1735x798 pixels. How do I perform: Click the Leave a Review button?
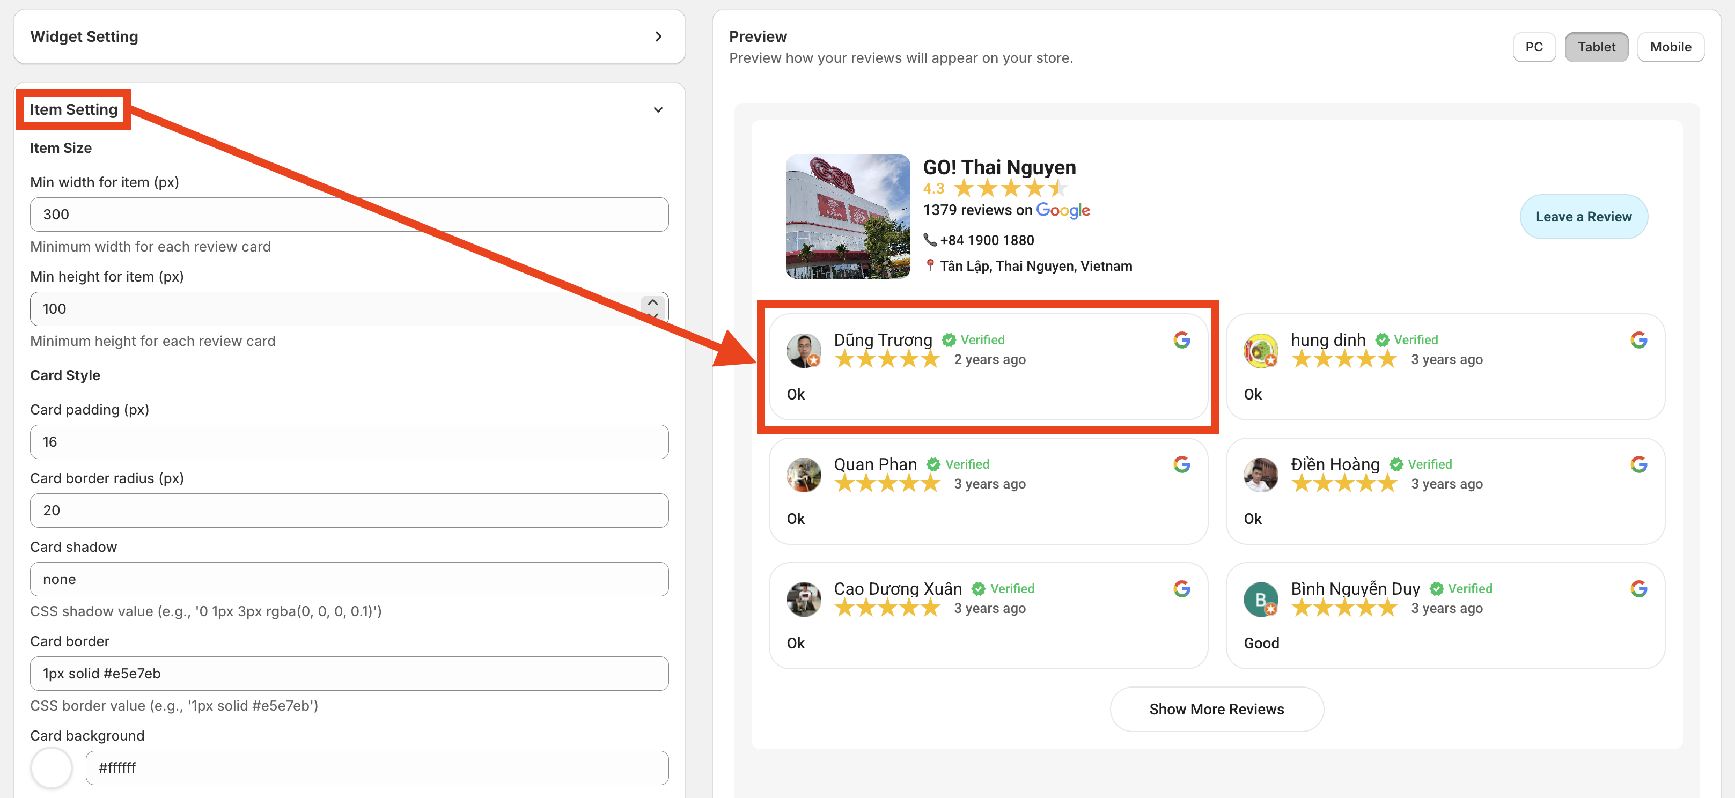click(1583, 217)
